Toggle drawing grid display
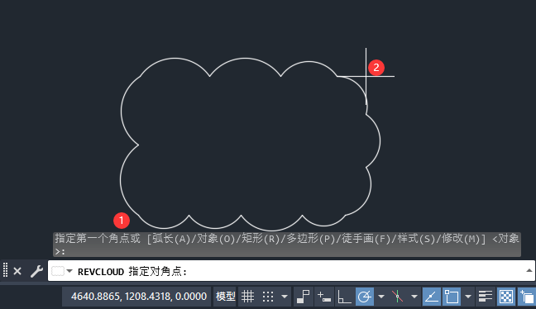This screenshot has width=536, height=309. point(248,297)
